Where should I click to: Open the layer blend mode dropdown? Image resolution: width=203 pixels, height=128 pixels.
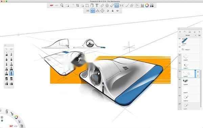tap(188, 35)
